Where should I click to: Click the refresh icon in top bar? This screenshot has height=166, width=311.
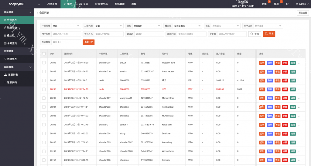click(x=287, y=4)
